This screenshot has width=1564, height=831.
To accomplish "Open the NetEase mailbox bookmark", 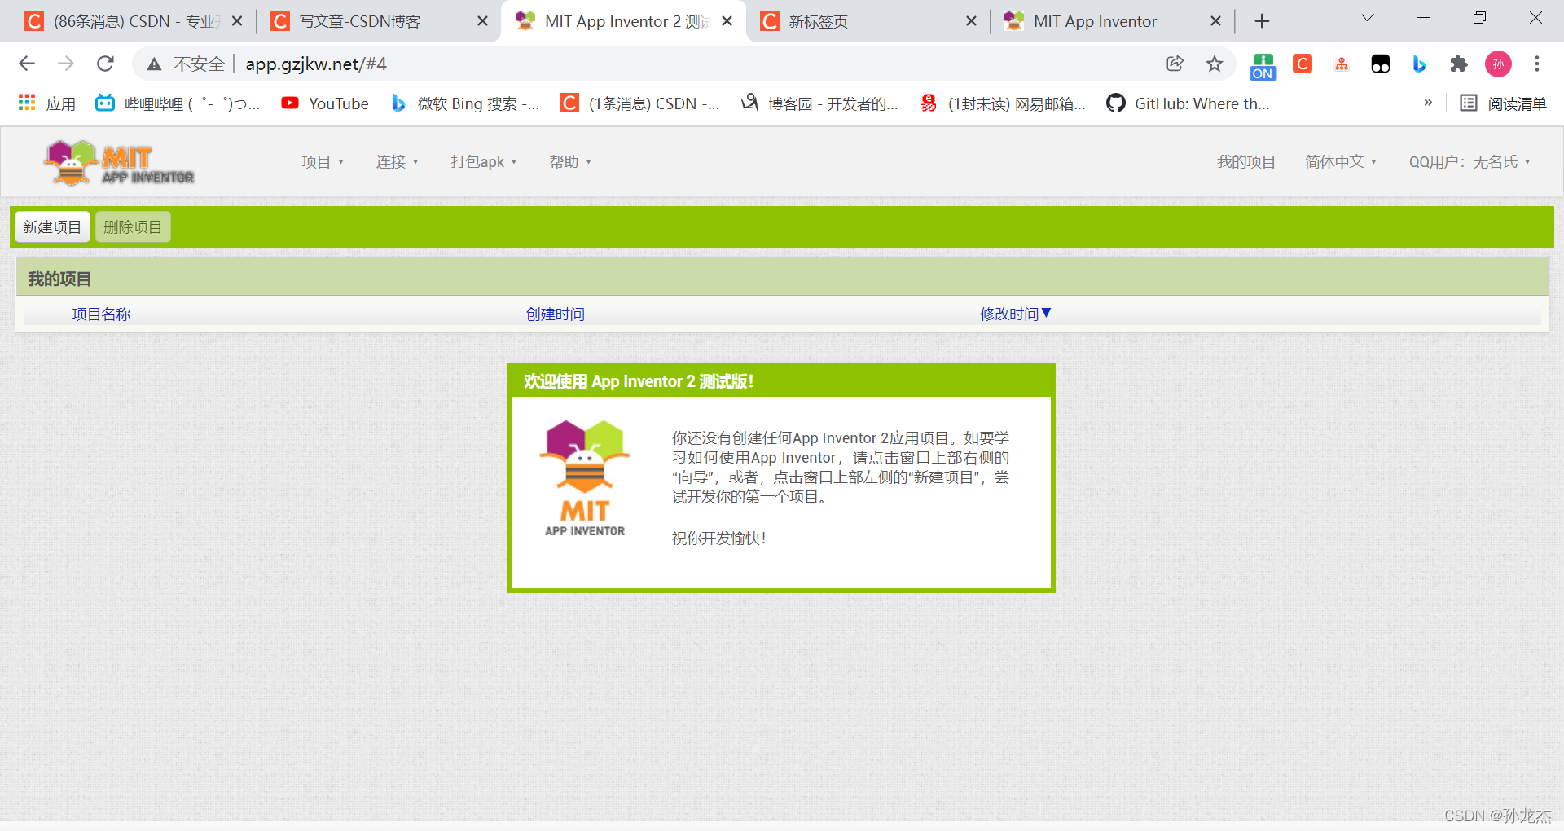I will point(1002,103).
